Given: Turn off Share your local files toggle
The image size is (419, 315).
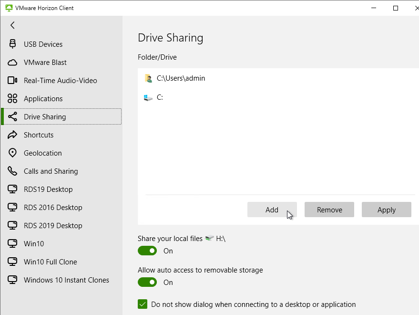Looking at the screenshot, I should point(147,251).
